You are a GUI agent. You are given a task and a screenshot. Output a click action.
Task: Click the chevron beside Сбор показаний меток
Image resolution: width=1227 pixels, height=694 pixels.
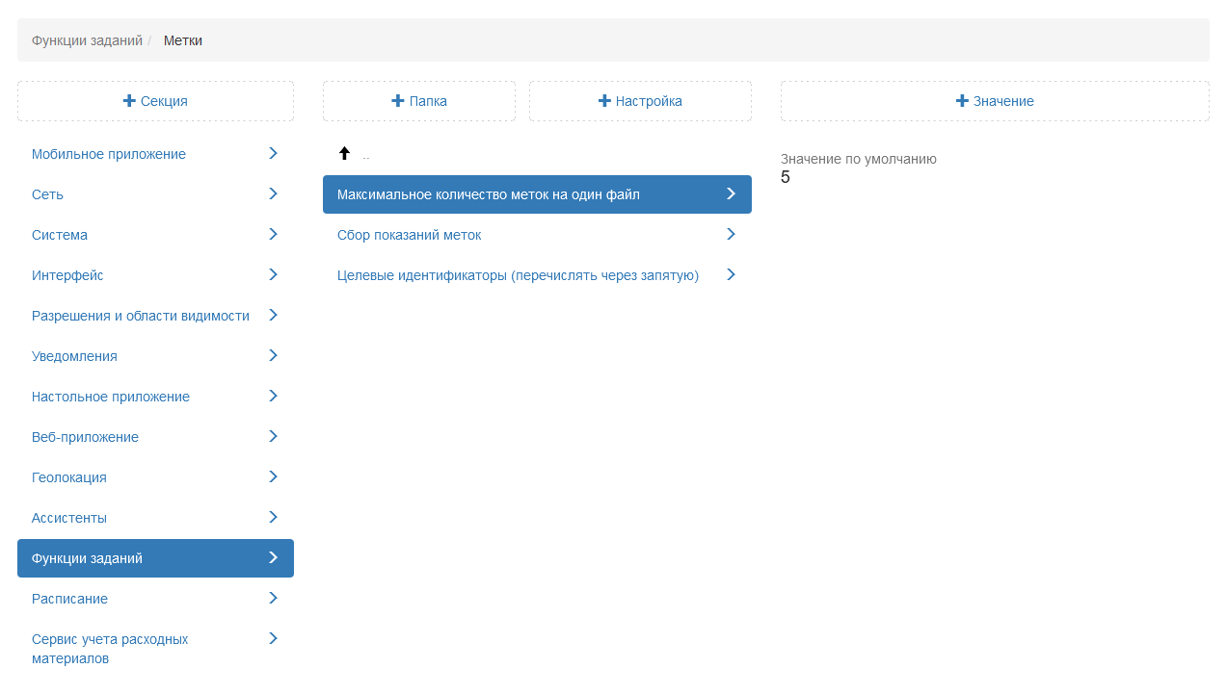tap(731, 234)
